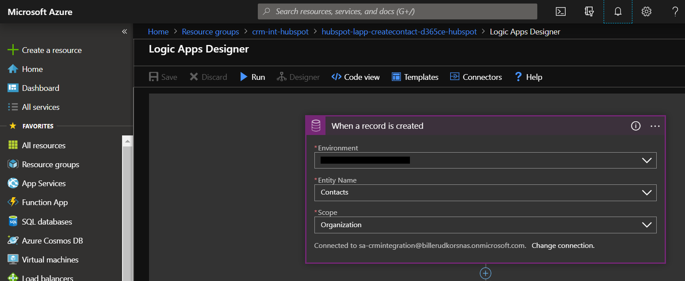
Task: Click the plus icon to add a step
Action: pyautogui.click(x=485, y=273)
